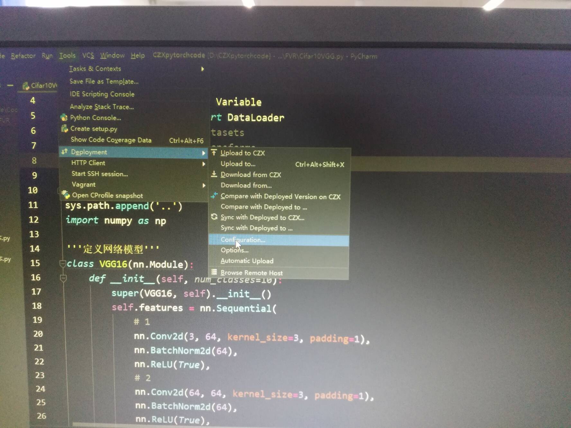
Task: Open the VCS menu
Action: [x=88, y=55]
